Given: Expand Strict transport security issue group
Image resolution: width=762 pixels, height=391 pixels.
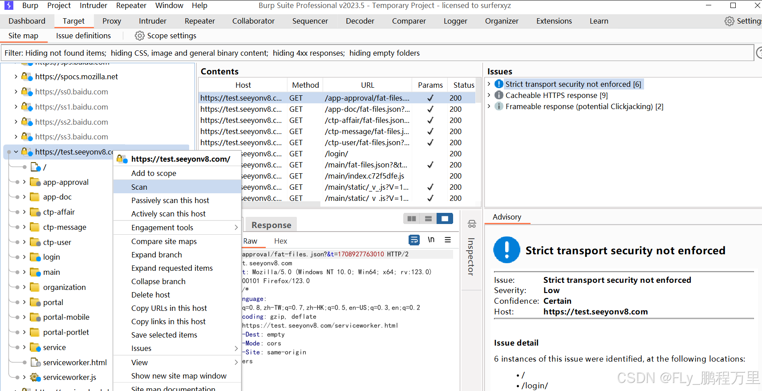Looking at the screenshot, I should click(x=489, y=84).
